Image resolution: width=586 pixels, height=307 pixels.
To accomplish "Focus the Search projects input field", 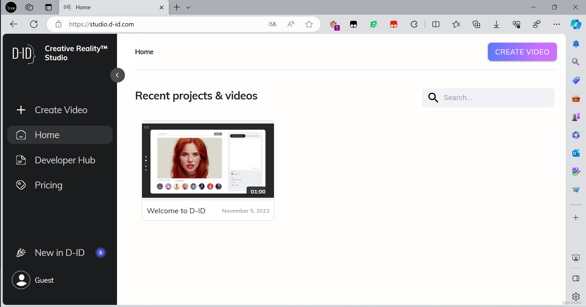I will point(488,98).
